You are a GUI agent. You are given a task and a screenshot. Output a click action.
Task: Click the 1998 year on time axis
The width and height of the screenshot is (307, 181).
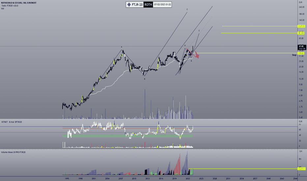pos(80,179)
